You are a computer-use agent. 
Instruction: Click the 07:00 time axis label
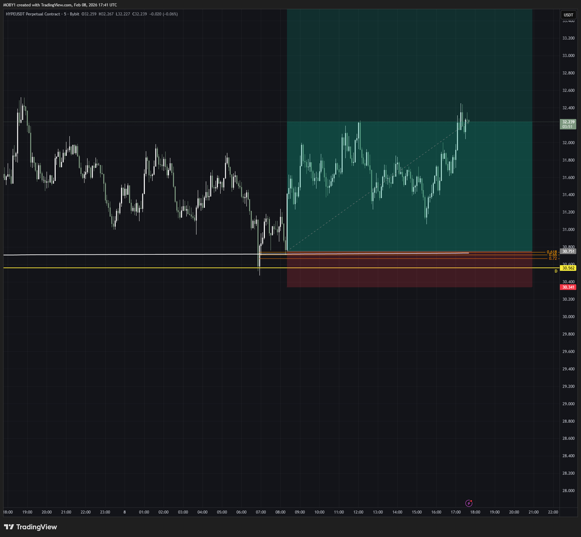(x=260, y=512)
